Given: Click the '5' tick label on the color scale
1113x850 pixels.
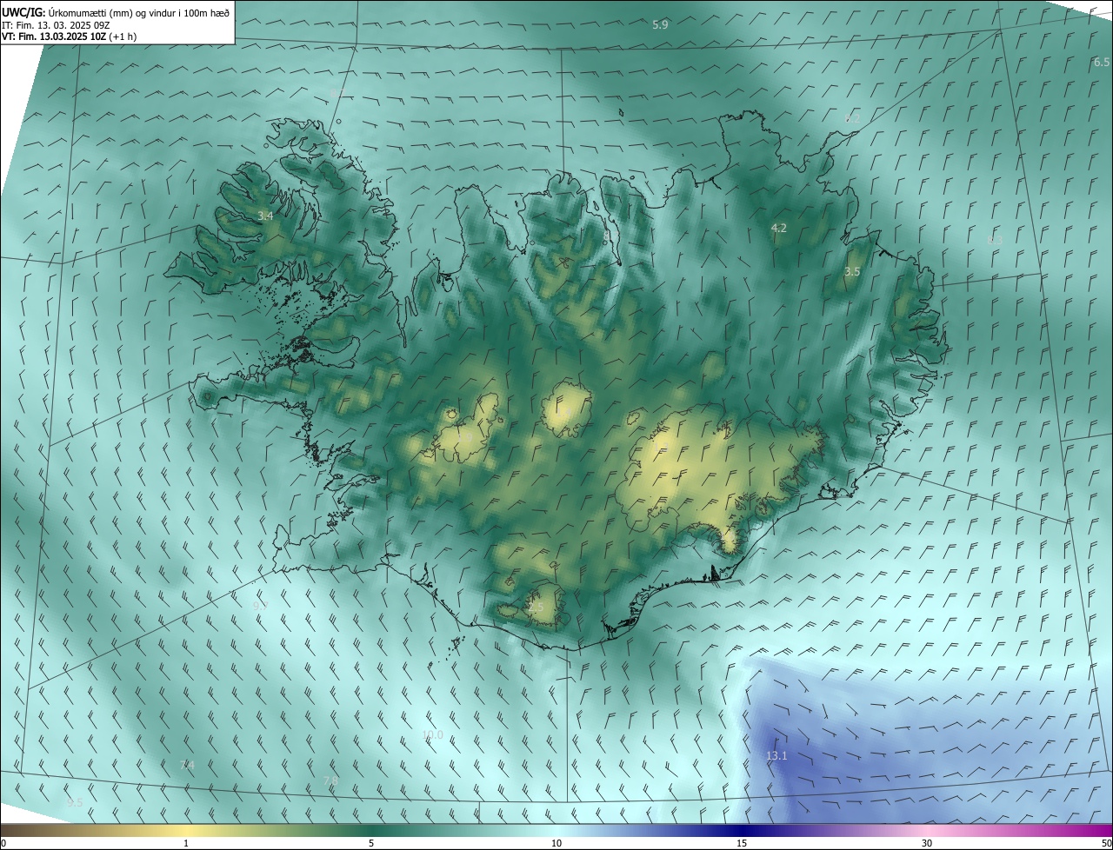Looking at the screenshot, I should pos(371,844).
